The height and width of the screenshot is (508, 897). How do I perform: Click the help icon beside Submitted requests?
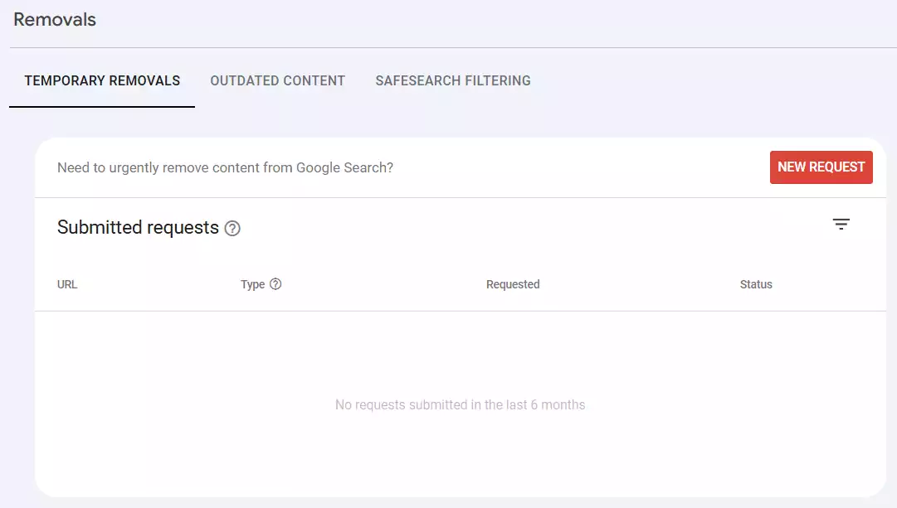point(232,228)
